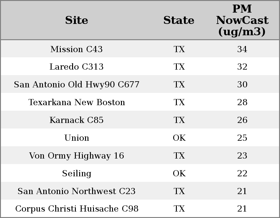280x218 pixels.
Task: Click San Antonio Northwest C23 site
Action: pos(76,191)
